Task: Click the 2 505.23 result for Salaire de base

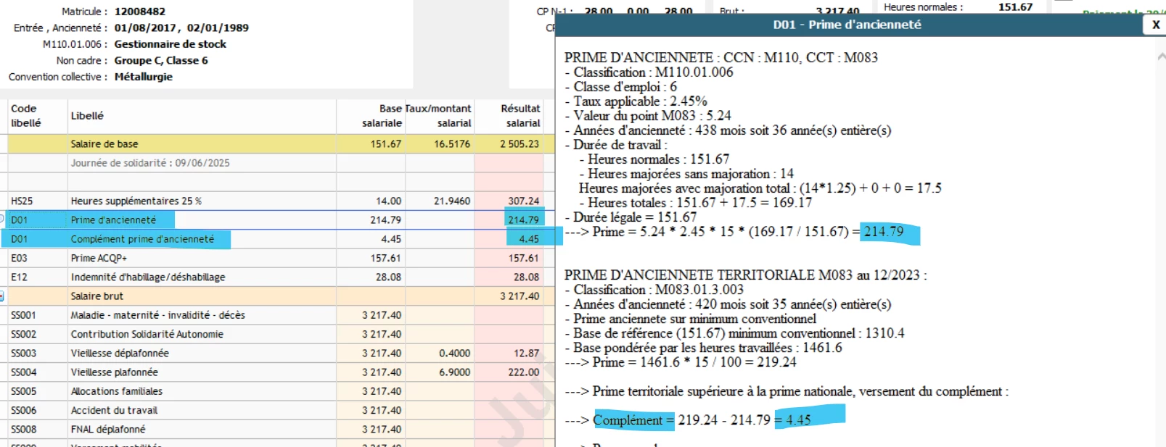Action: tap(520, 144)
